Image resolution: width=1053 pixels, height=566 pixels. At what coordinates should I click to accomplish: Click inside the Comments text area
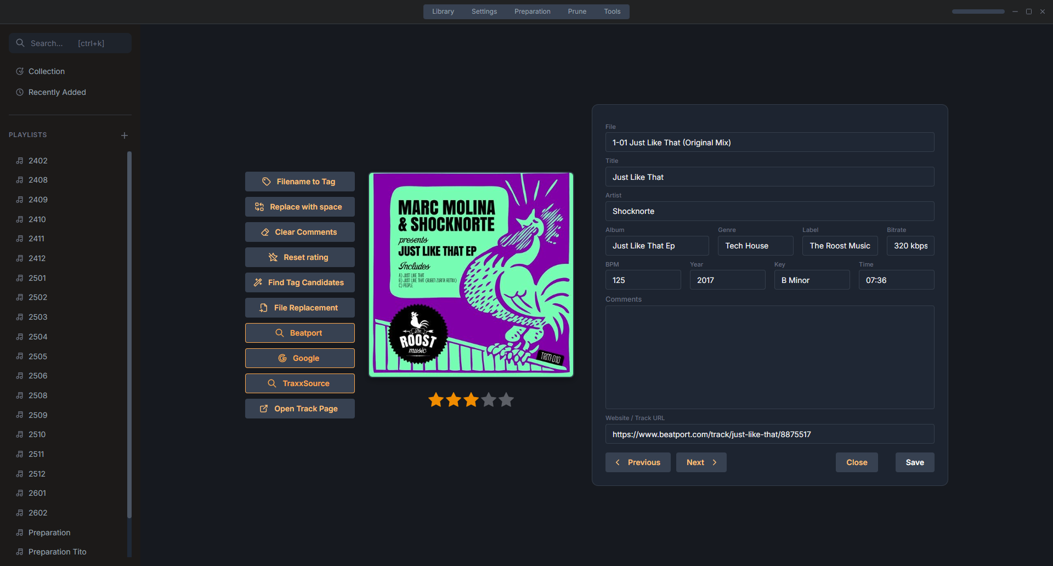[x=769, y=356]
